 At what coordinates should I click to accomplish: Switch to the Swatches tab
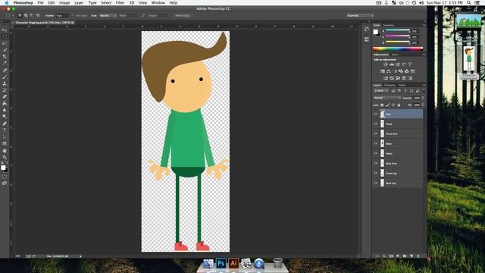coord(389,25)
